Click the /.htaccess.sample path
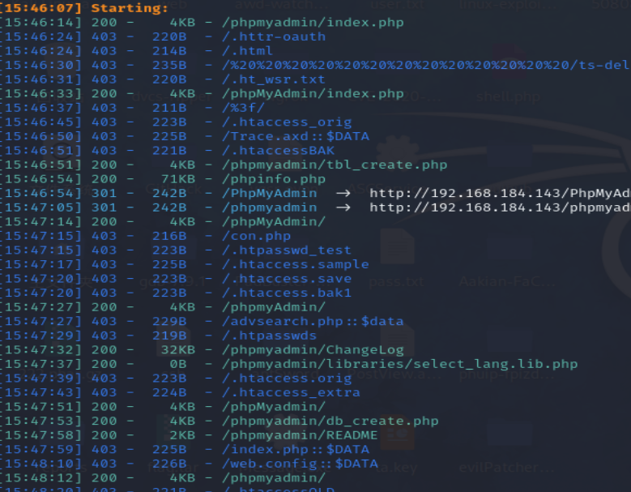This screenshot has width=631, height=492. (x=296, y=264)
